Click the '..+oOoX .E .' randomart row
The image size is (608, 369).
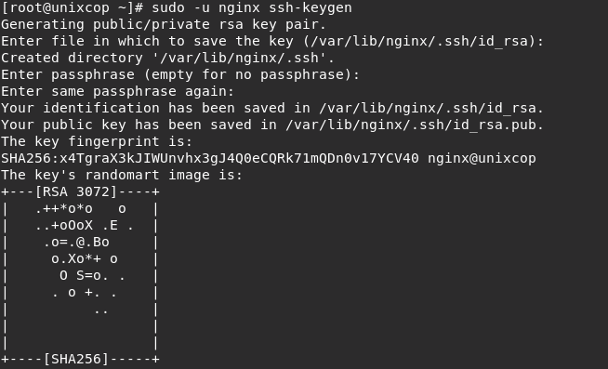pyautogui.click(x=85, y=225)
